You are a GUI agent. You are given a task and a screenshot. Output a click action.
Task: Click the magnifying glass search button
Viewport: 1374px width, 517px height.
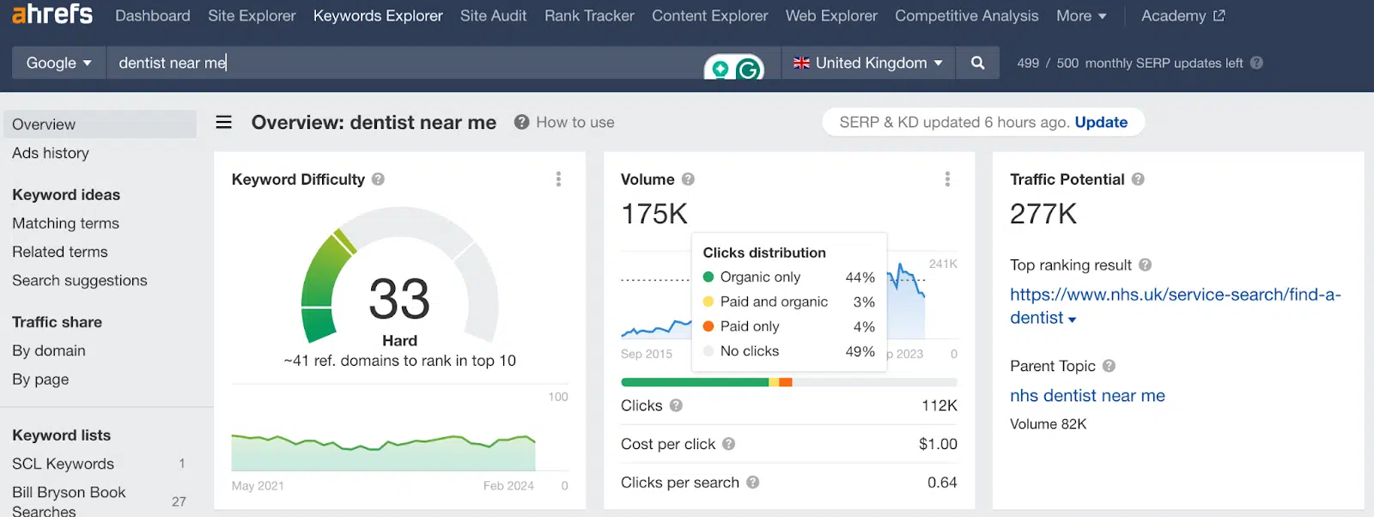(977, 63)
